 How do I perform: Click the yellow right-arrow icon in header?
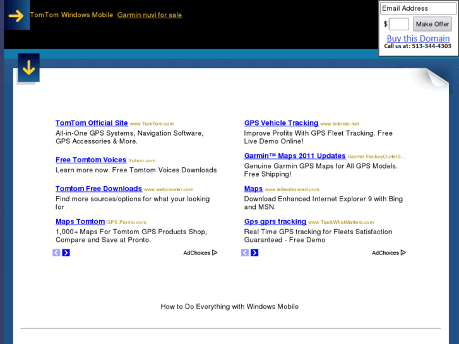point(16,16)
